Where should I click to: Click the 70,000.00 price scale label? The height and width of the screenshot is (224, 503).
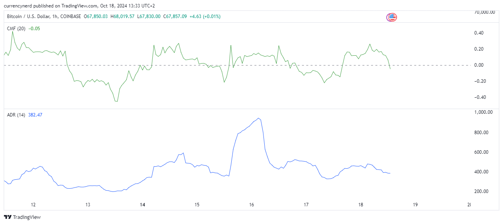point(484,12)
